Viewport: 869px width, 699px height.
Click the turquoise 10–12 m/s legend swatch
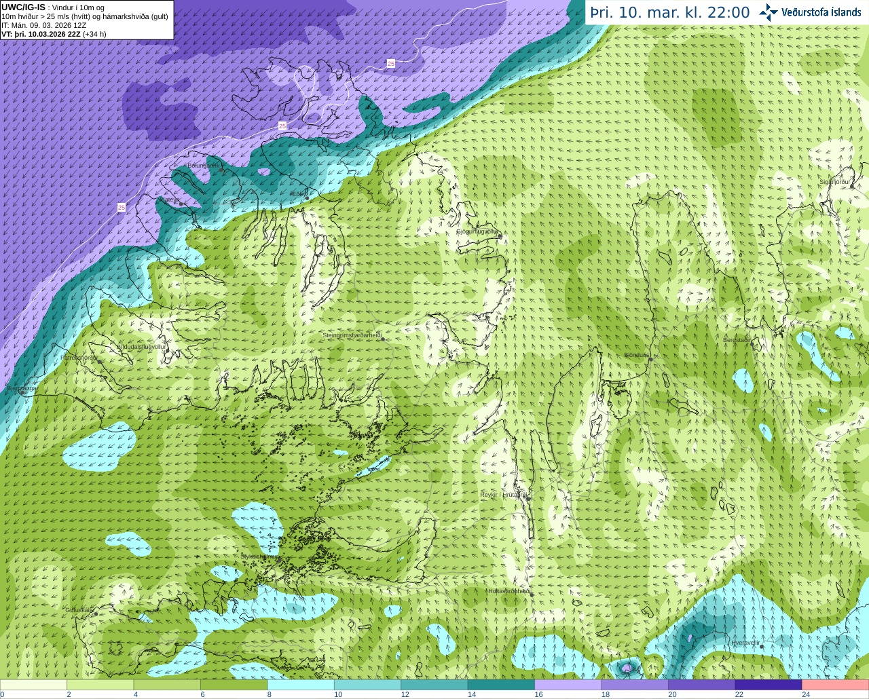click(x=368, y=685)
